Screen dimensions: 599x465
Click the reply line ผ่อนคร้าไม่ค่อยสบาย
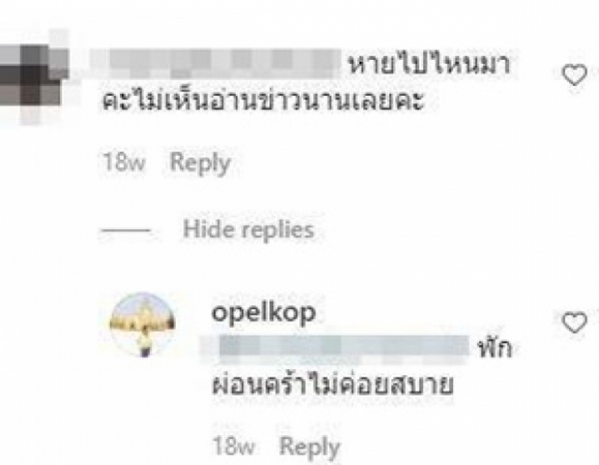click(332, 385)
